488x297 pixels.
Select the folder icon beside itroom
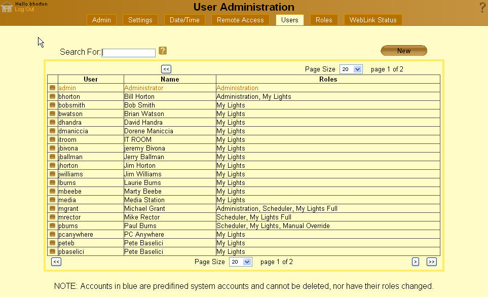click(x=52, y=139)
